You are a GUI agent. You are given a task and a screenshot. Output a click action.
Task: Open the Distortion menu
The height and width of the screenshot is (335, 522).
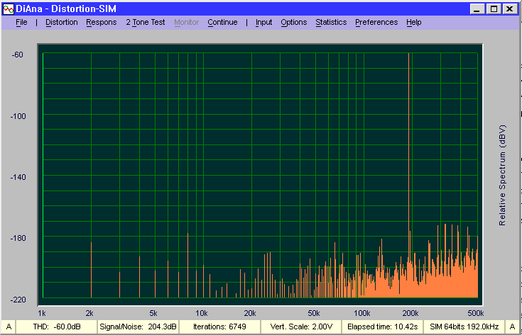coord(62,22)
